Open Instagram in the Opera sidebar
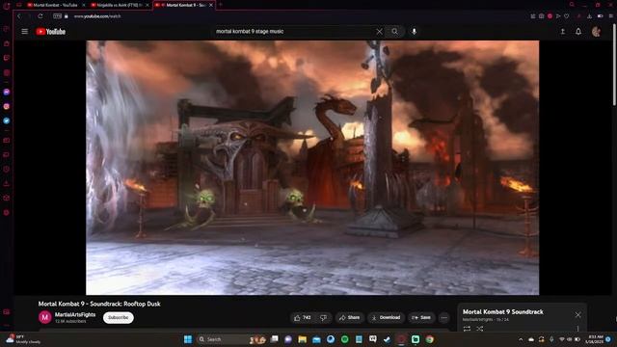Viewport: 617px width, 347px height. click(x=7, y=106)
